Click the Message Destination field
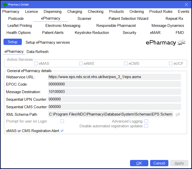The image size is (192, 169). pos(114,92)
